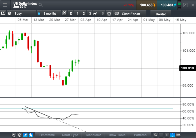This screenshot has height=138, width=196.
Task: Toggle the price label 1234 icon
Action: [x=178, y=135]
